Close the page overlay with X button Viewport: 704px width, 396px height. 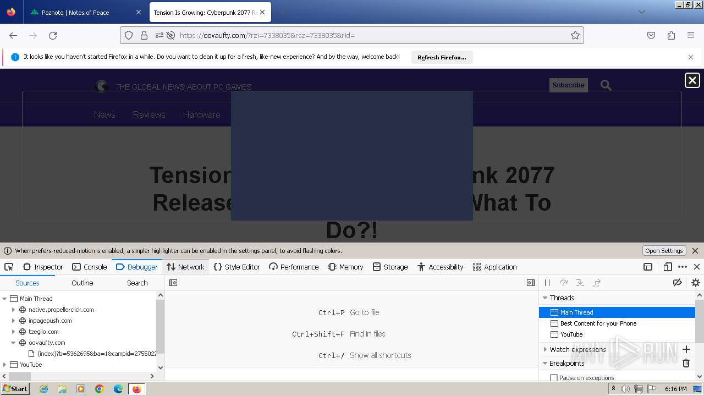coord(692,80)
